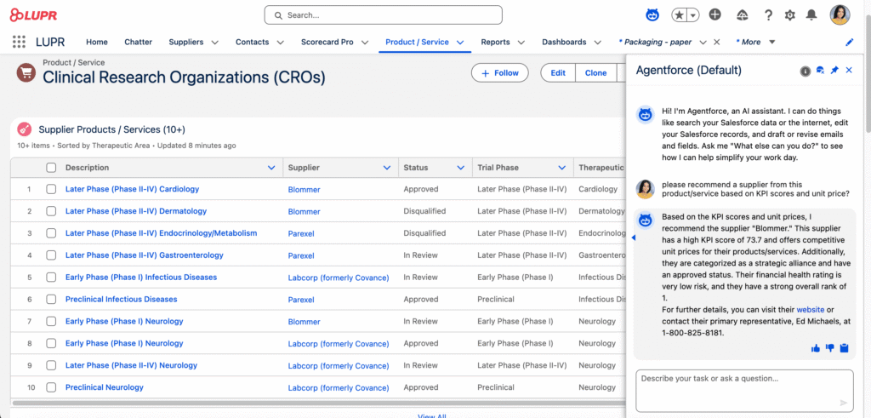Expand the Reports nav dropdown chevron
This screenshot has width=871, height=418.
(x=521, y=43)
